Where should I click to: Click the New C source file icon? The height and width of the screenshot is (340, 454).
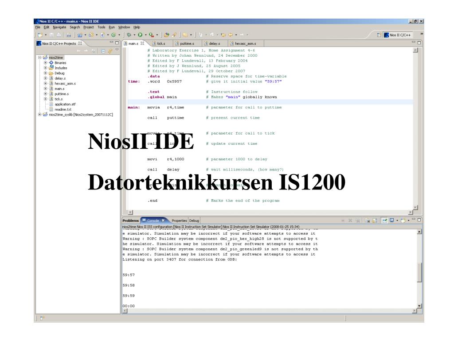102,35
